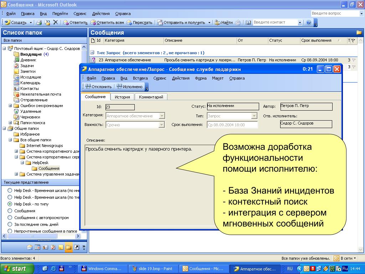Screen dimensions: 365x274
Task: Sort by the Срок выполнения column header
Action: [x=316, y=40]
